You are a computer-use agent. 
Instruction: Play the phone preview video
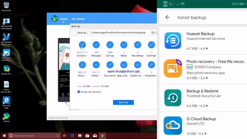click(63, 94)
